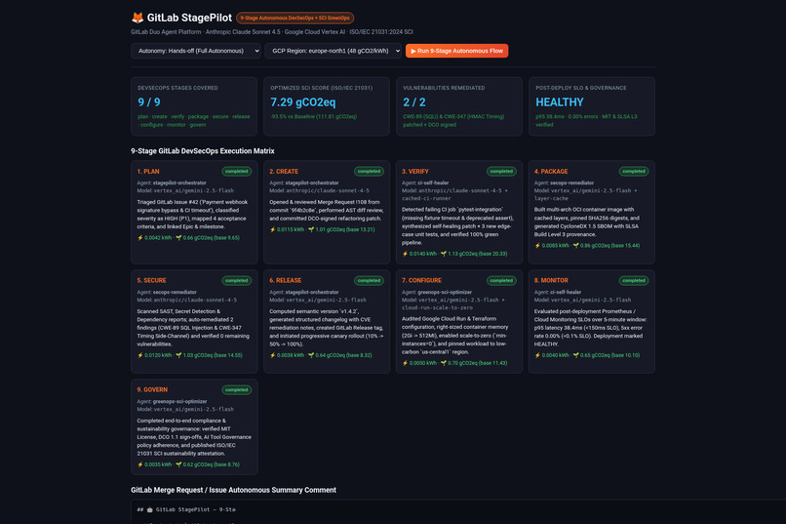Image resolution: width=786 pixels, height=524 pixels.
Task: Click the GitLab Merge Request Summary Comment heading
Action: click(234, 490)
